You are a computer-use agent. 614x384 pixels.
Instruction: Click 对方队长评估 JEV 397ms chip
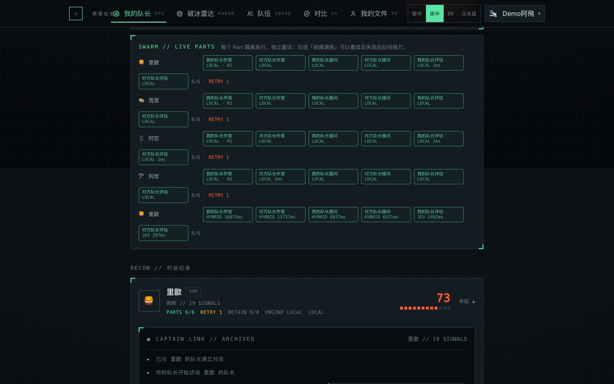[x=163, y=233]
